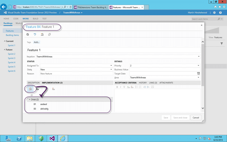The width and height of the screenshot is (227, 142).
Task: Click the dialog scrollbar down arrow
Action: (203, 108)
